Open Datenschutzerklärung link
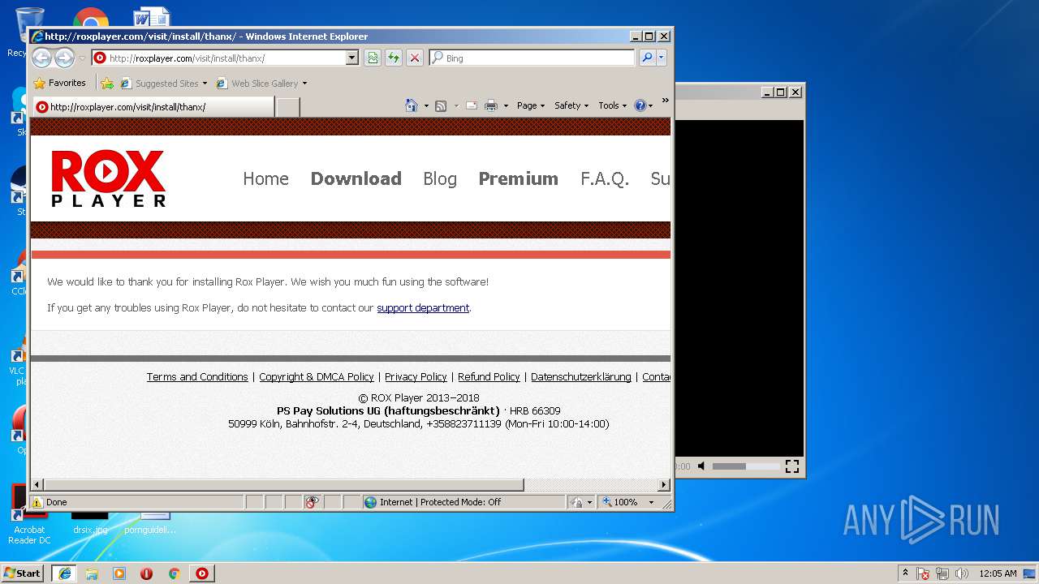 581,376
